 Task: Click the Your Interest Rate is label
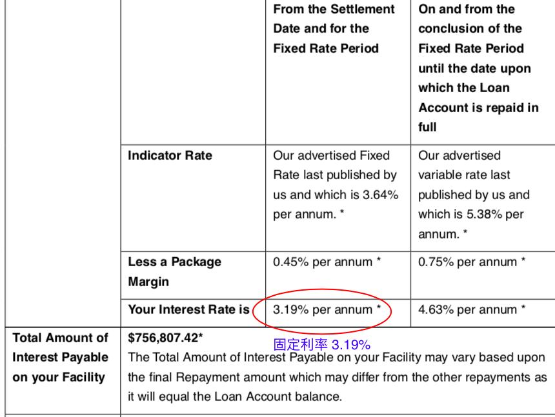(x=188, y=310)
